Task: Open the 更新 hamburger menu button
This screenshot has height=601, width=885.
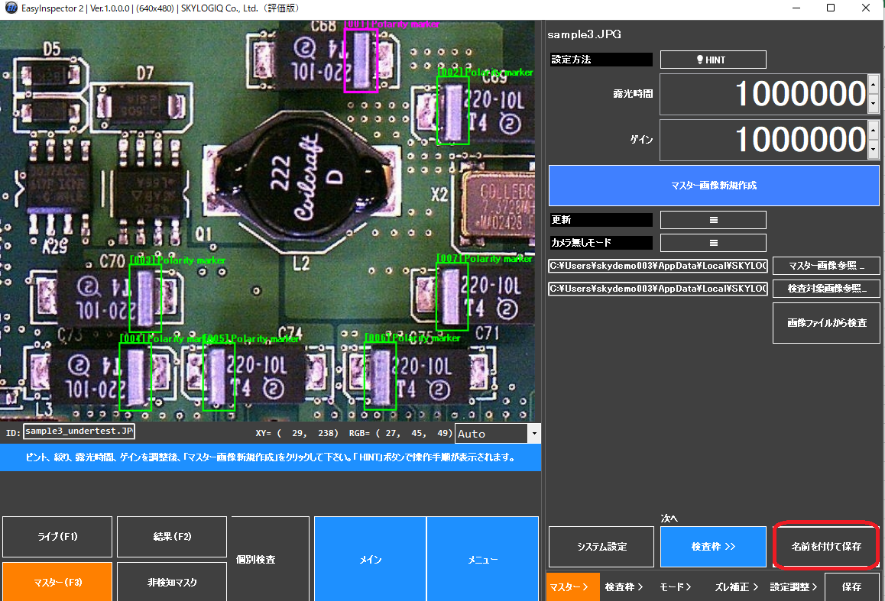Action: click(x=713, y=220)
